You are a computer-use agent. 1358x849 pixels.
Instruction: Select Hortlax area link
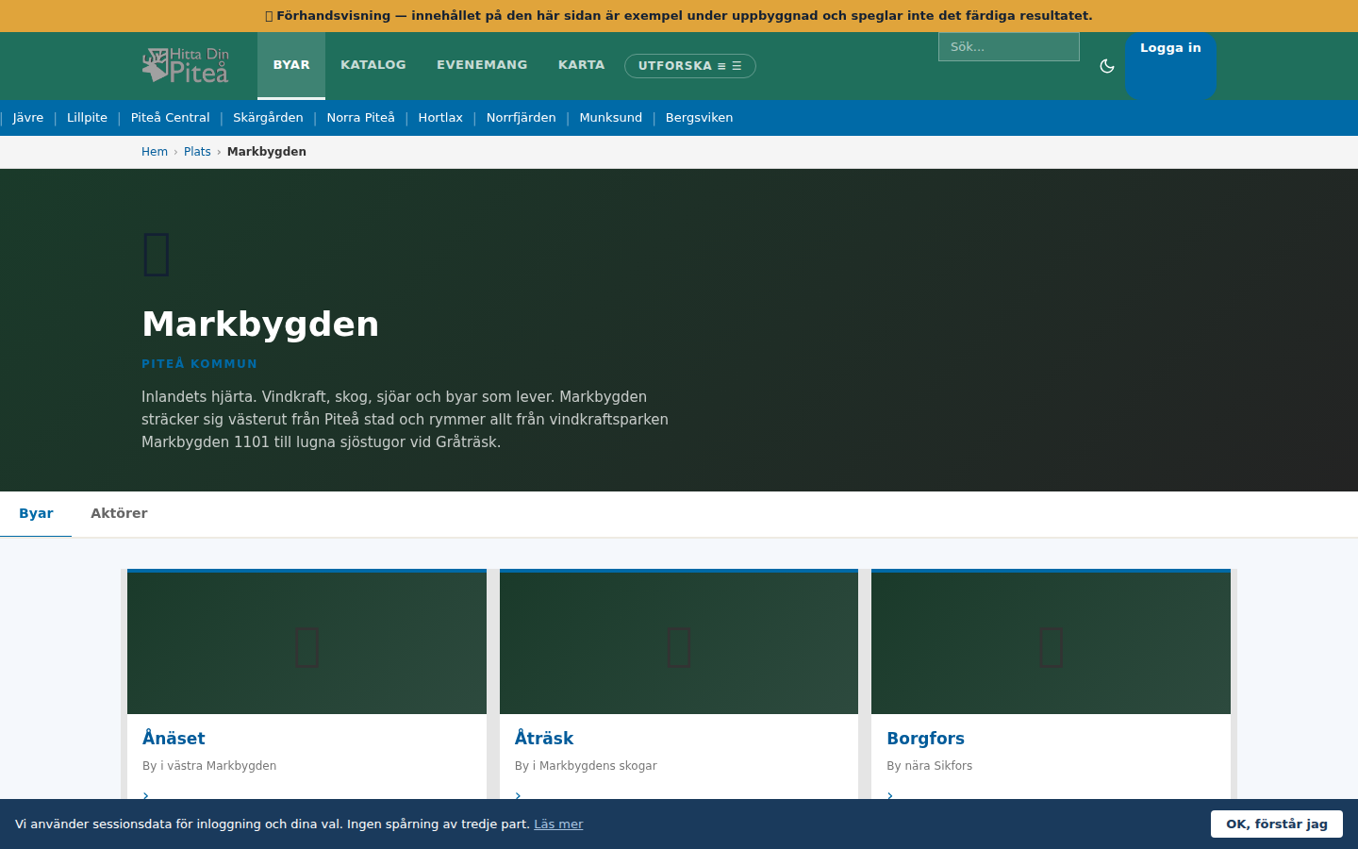coord(440,118)
